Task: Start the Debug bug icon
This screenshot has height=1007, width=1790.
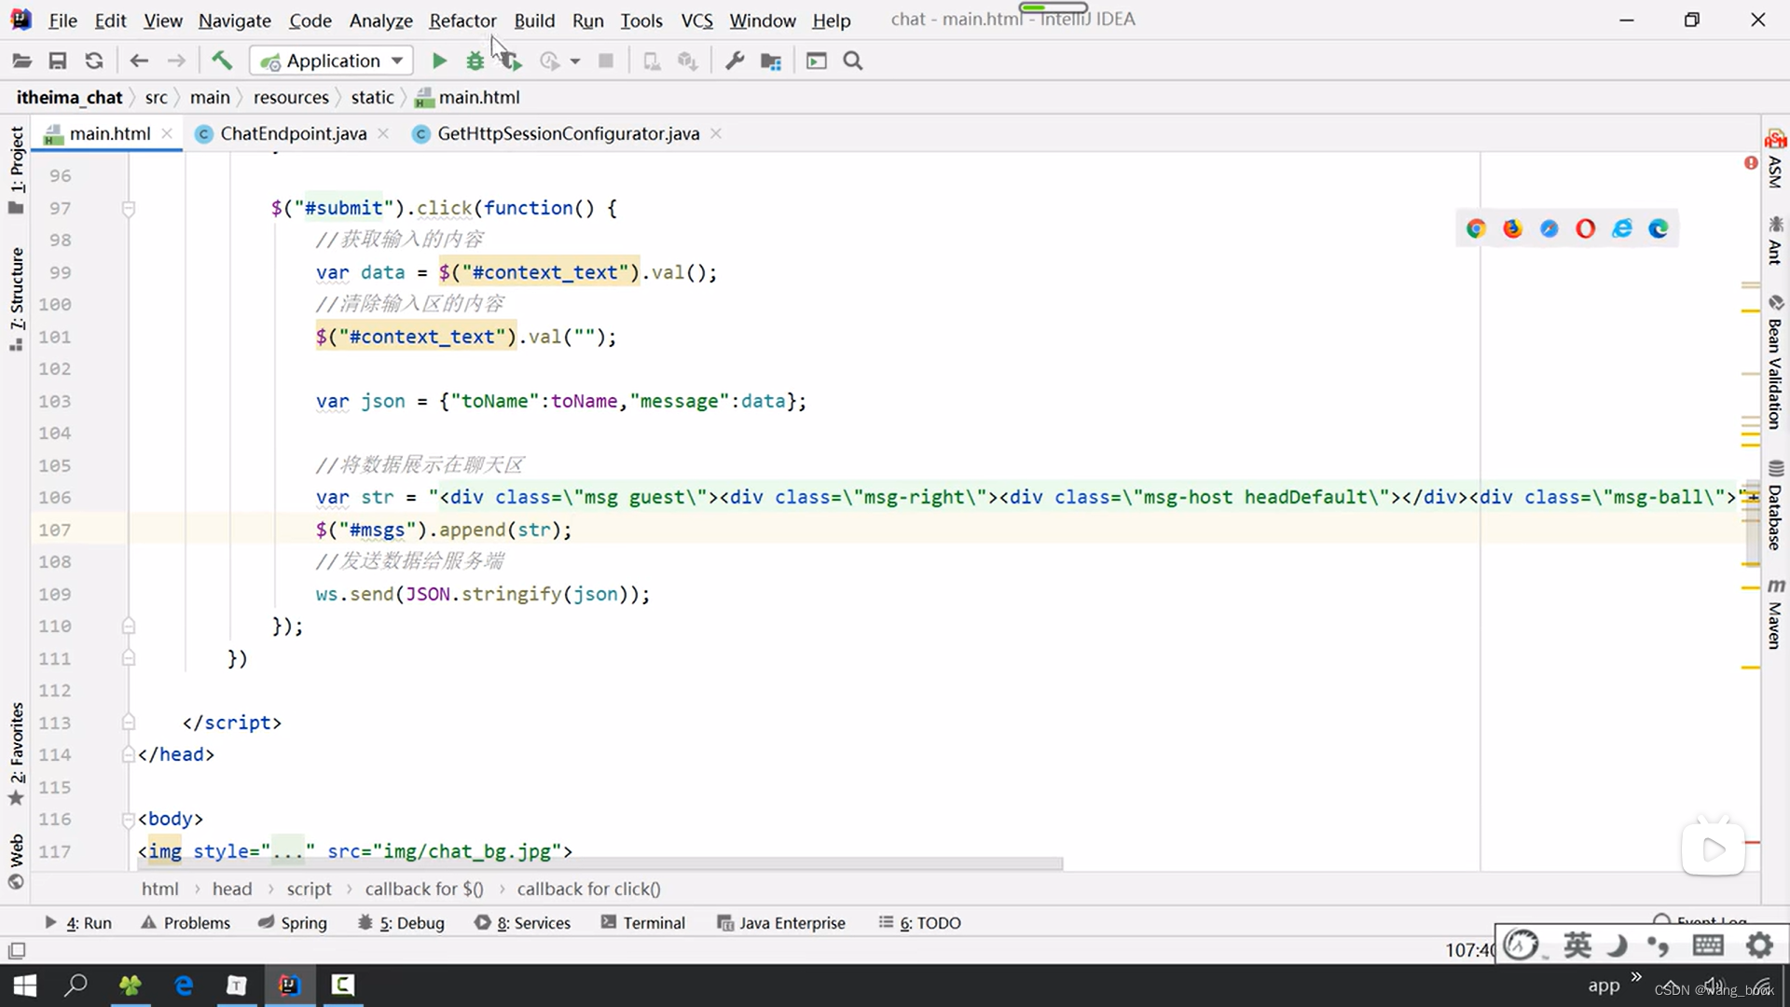Action: 475,61
